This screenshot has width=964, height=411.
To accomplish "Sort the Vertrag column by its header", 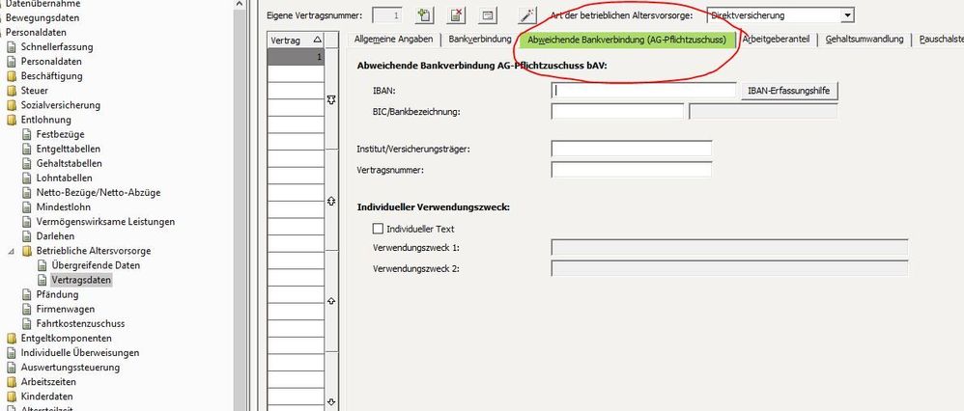I will 297,41.
